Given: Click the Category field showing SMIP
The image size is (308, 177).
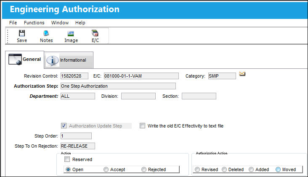Looking at the screenshot, I should 222,76.
